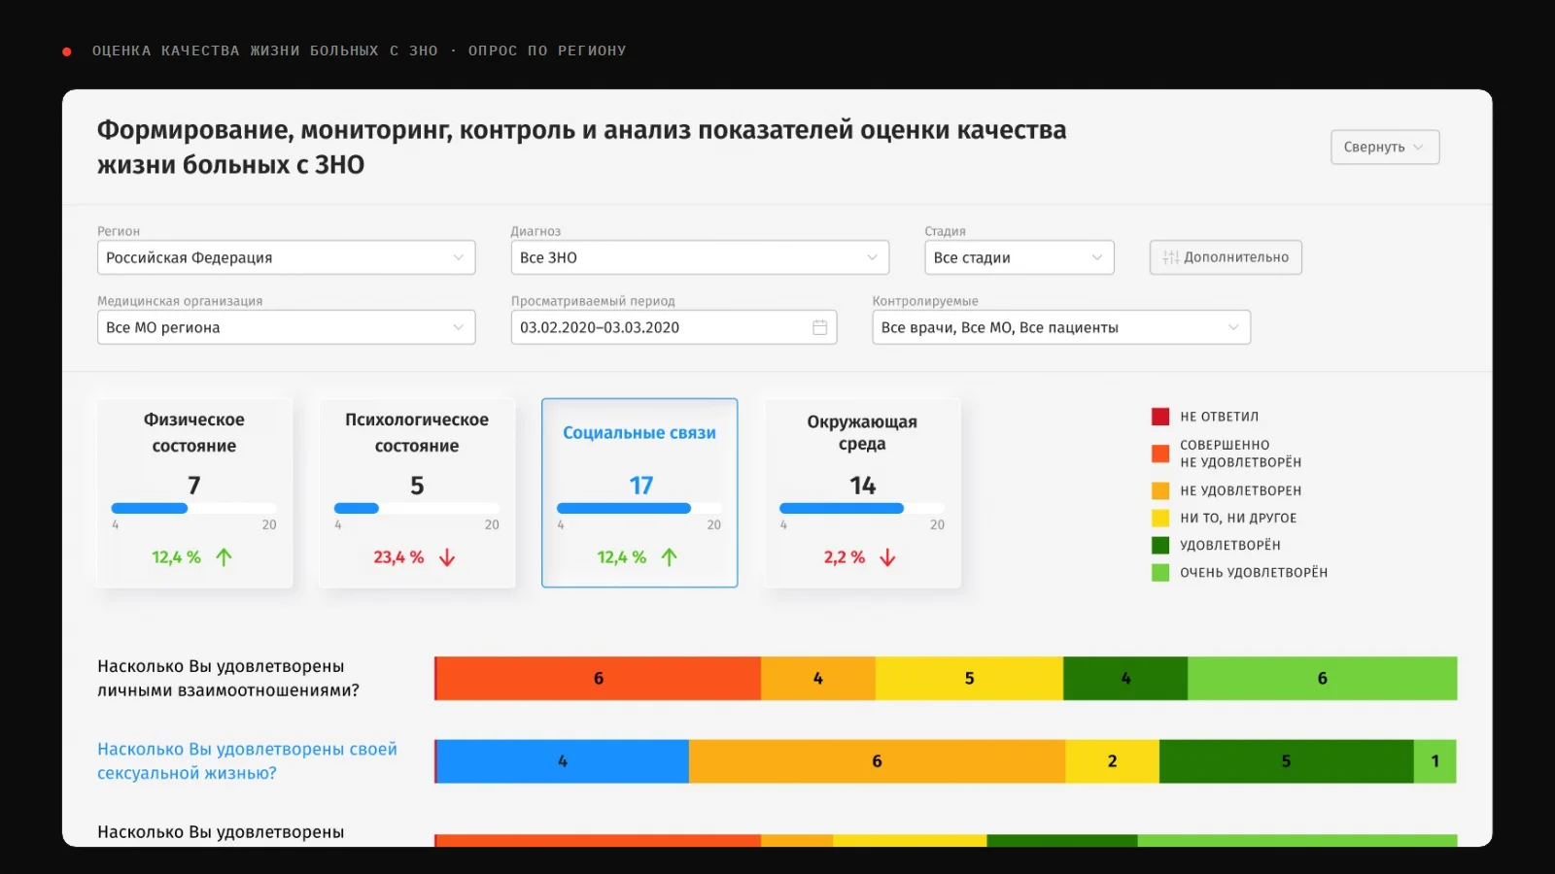
Task: Click the Физическое состояние progress bar
Action: pyautogui.click(x=194, y=508)
